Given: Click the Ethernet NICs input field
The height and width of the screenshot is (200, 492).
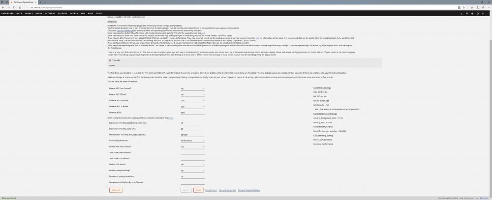Looking at the screenshot, I should pyautogui.click(x=193, y=113).
